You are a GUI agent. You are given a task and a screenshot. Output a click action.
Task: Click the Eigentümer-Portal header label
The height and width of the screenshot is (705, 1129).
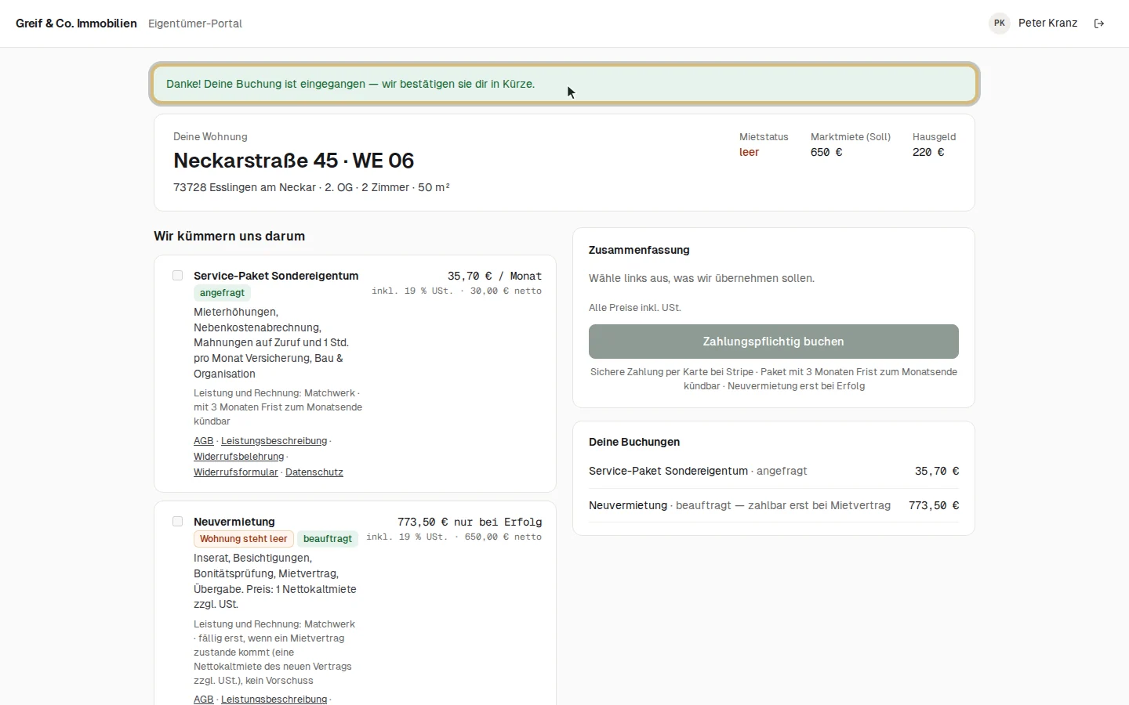[195, 23]
